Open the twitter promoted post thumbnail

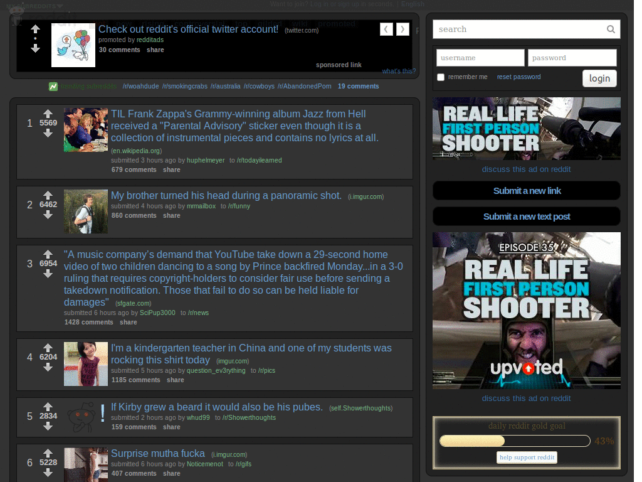[73, 45]
